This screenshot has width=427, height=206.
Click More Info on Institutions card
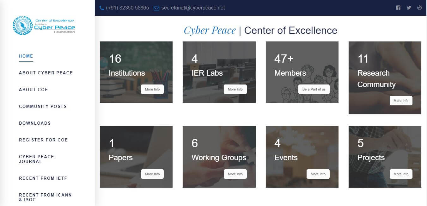tap(152, 89)
